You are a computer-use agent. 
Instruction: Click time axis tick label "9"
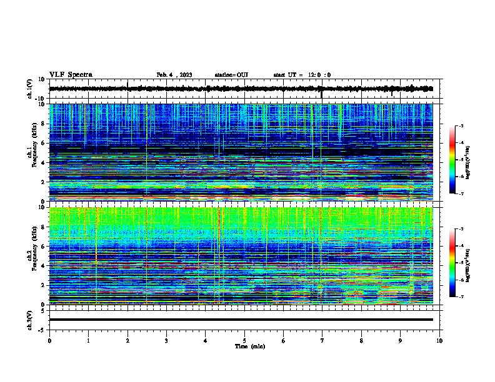pos(400,341)
